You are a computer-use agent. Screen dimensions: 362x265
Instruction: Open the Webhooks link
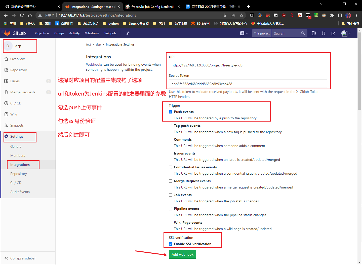94,64
